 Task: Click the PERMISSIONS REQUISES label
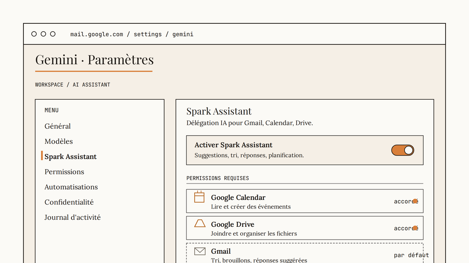[218, 178]
